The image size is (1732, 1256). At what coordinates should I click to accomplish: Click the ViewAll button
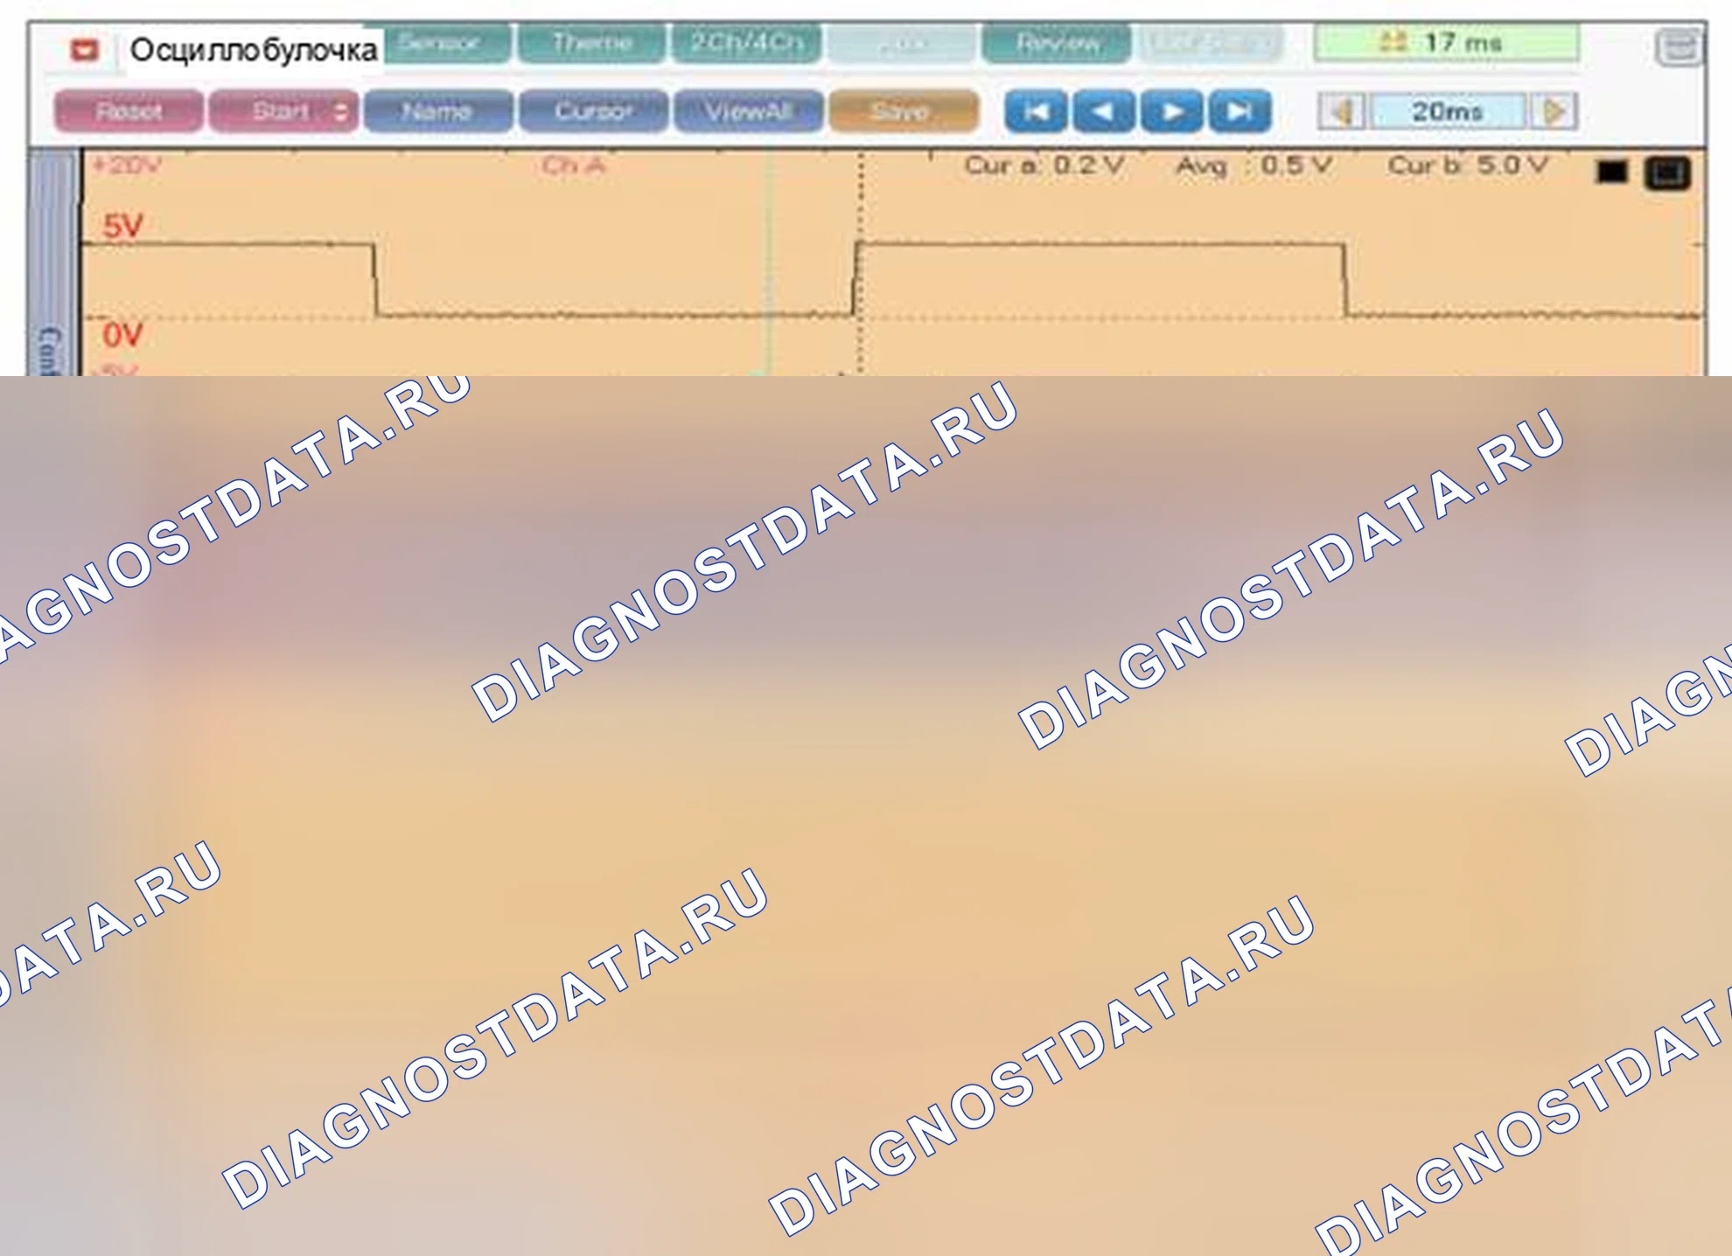[748, 112]
